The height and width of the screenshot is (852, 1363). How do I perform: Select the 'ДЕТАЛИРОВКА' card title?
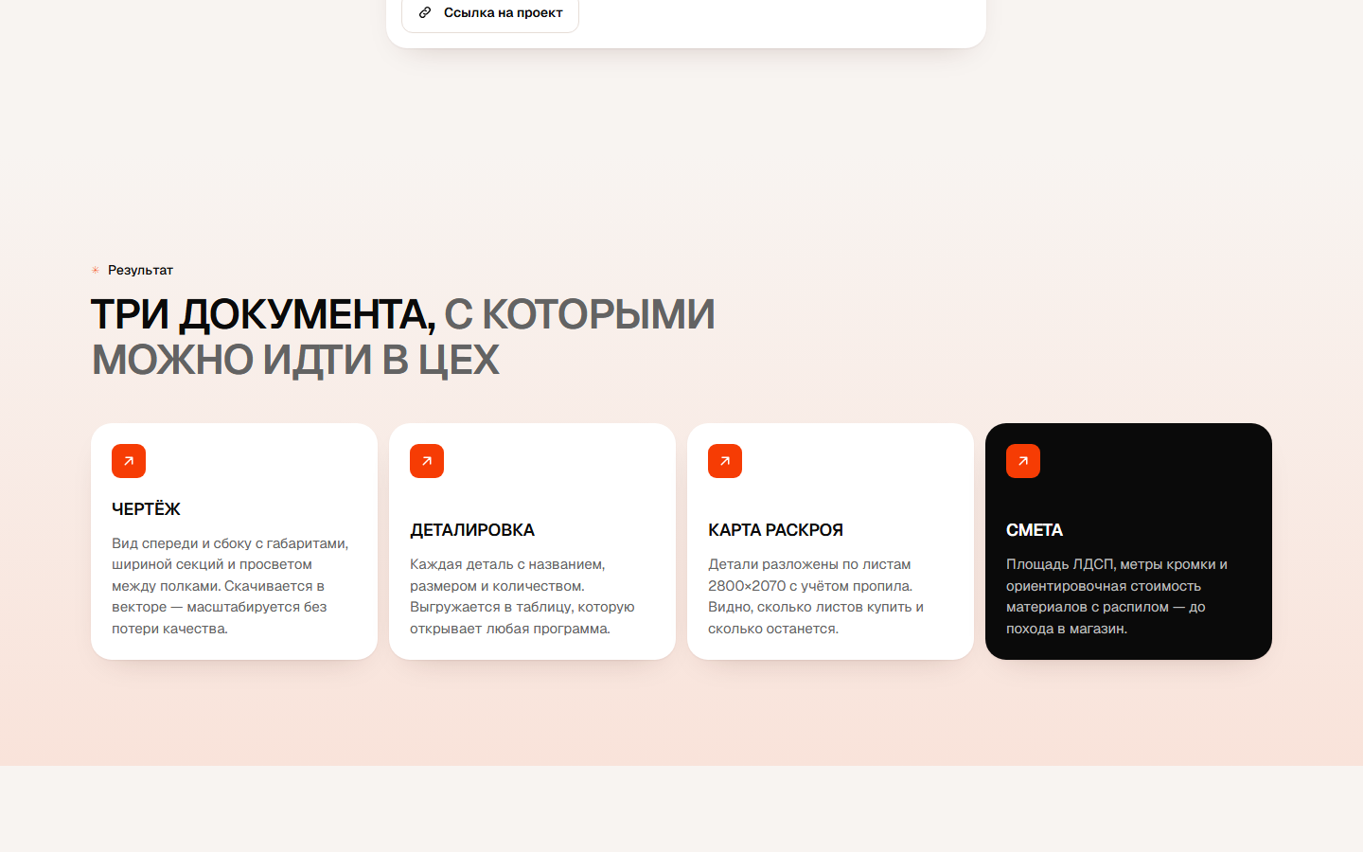coord(472,530)
